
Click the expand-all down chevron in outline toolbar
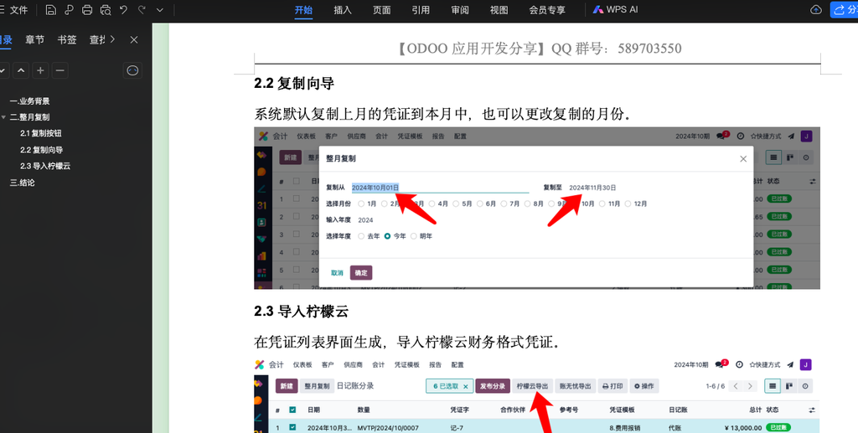pos(3,70)
